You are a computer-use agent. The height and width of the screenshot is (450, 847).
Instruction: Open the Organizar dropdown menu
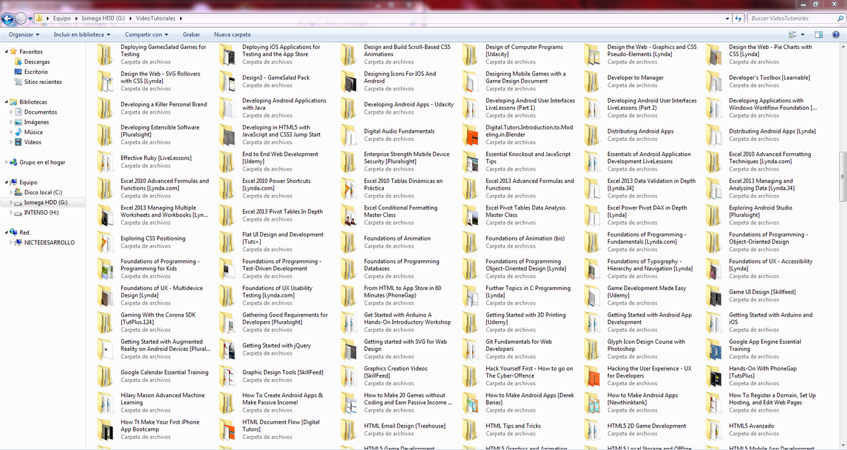[24, 34]
